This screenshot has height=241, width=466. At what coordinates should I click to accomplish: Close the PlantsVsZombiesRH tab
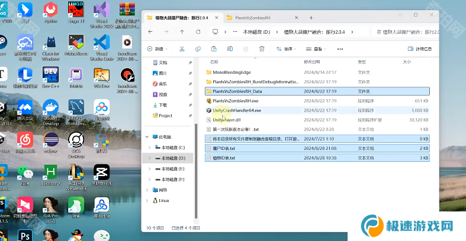[x=296, y=18]
